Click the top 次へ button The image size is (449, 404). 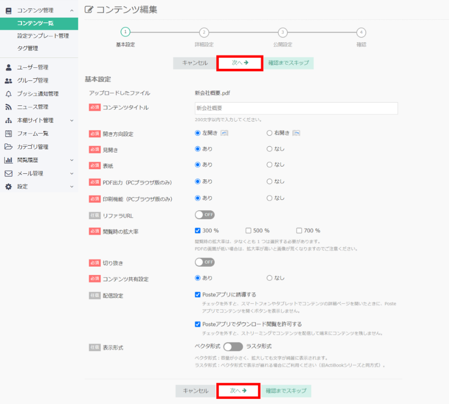pyautogui.click(x=240, y=63)
